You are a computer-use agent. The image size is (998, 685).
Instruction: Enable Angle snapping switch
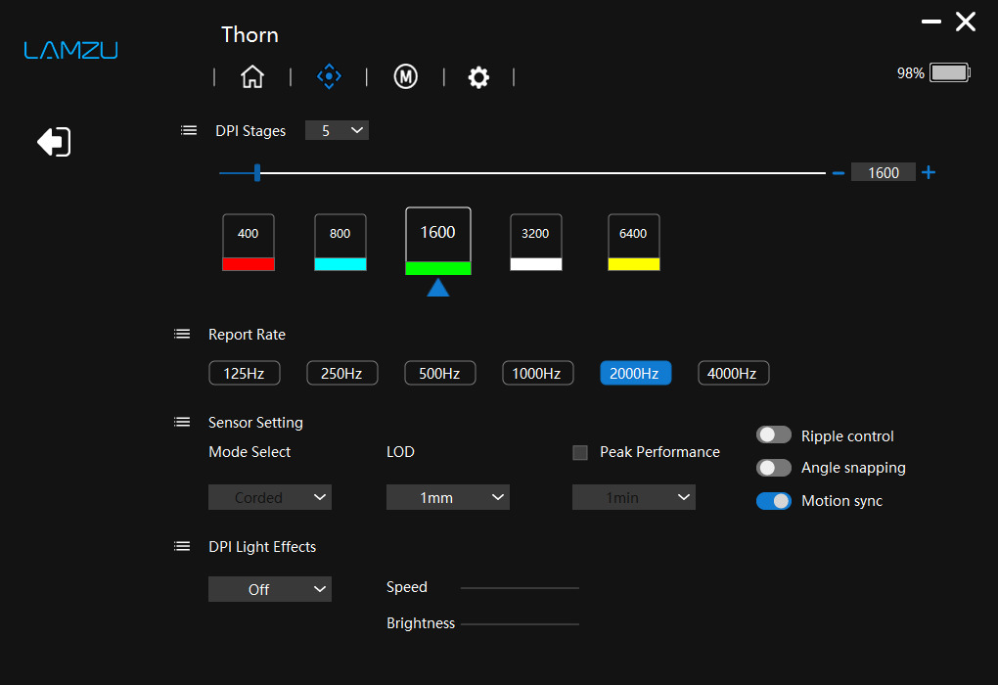[773, 468]
